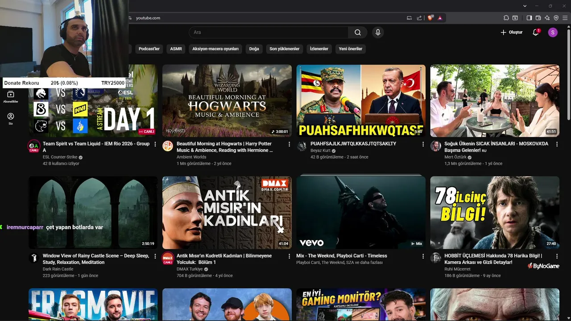This screenshot has width=571, height=321.
Task: Start voice search with microphone icon
Action: (x=378, y=32)
